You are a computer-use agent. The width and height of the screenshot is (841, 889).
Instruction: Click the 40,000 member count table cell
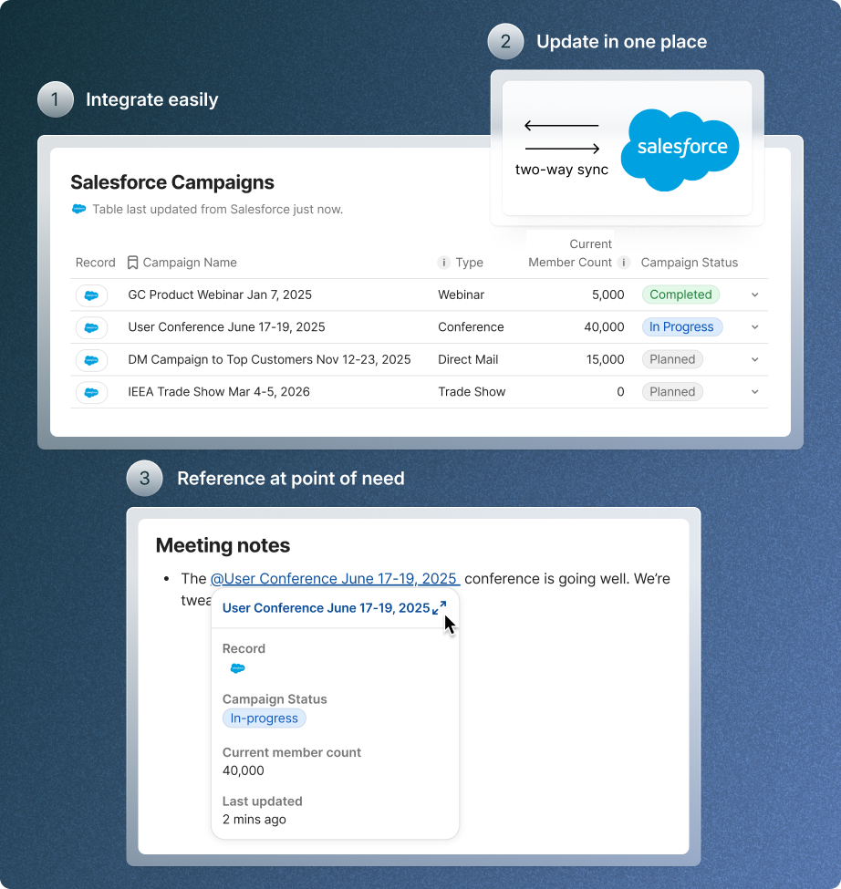(604, 327)
